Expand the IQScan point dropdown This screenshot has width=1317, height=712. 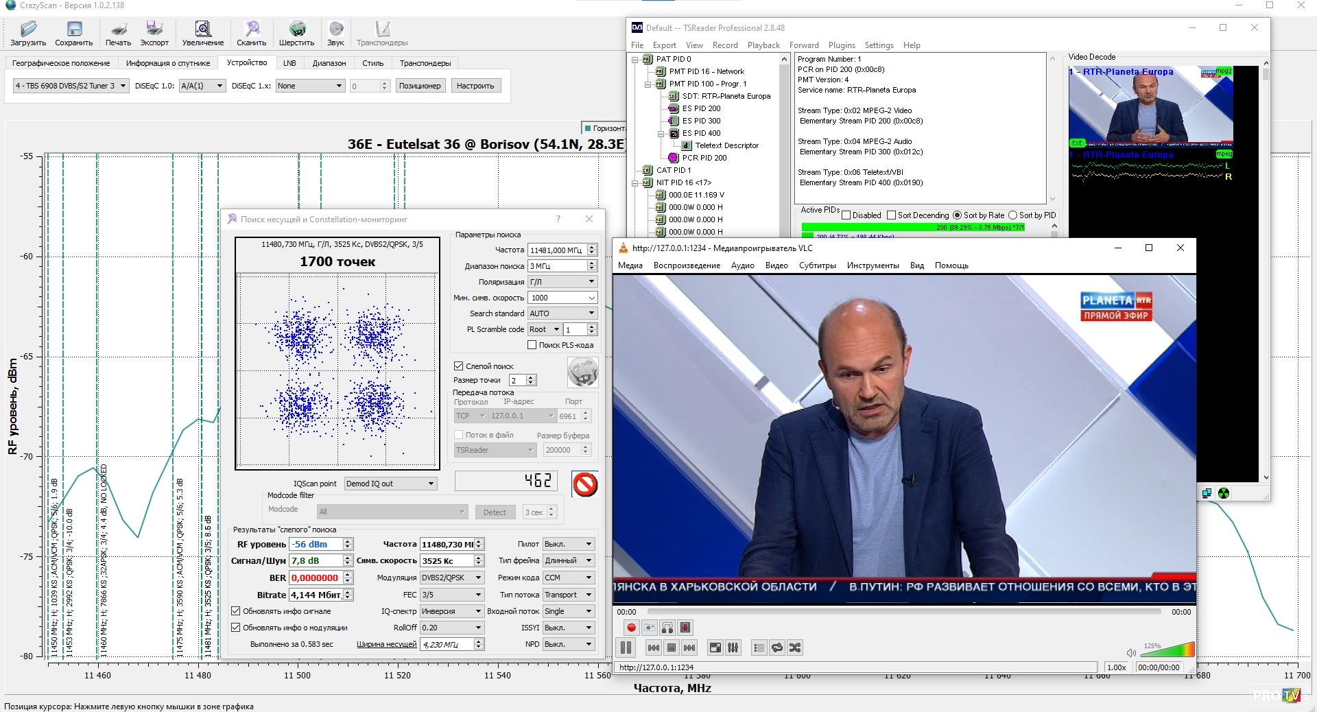390,484
